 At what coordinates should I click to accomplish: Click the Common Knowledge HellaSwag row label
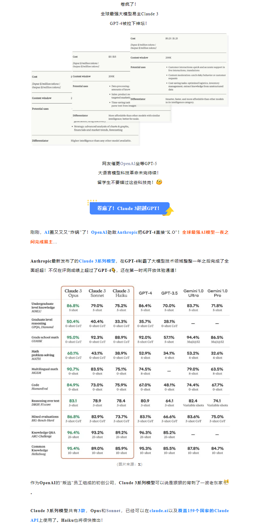pyautogui.click(x=40, y=450)
